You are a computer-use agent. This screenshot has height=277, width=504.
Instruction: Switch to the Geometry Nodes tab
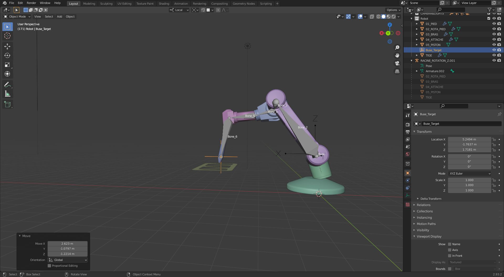click(244, 4)
